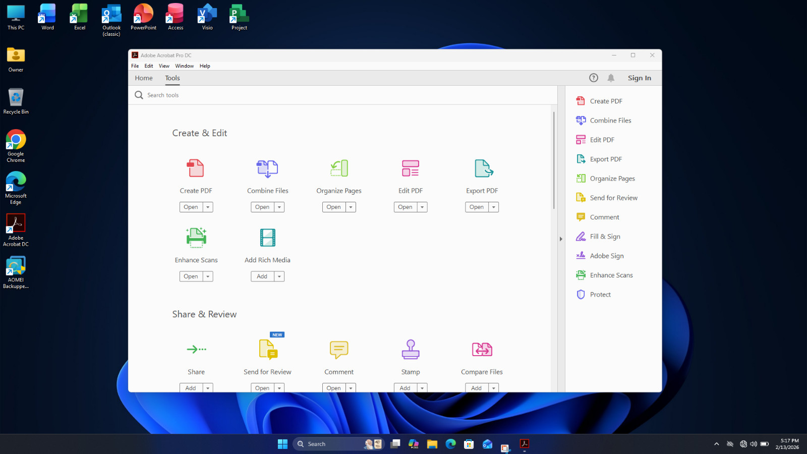Open File Explorer from taskbar
The height and width of the screenshot is (454, 807).
pyautogui.click(x=432, y=444)
